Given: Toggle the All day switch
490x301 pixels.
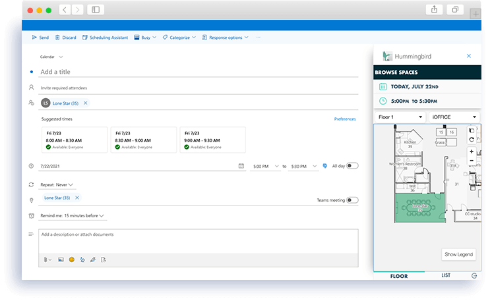Looking at the screenshot, I should (x=352, y=166).
